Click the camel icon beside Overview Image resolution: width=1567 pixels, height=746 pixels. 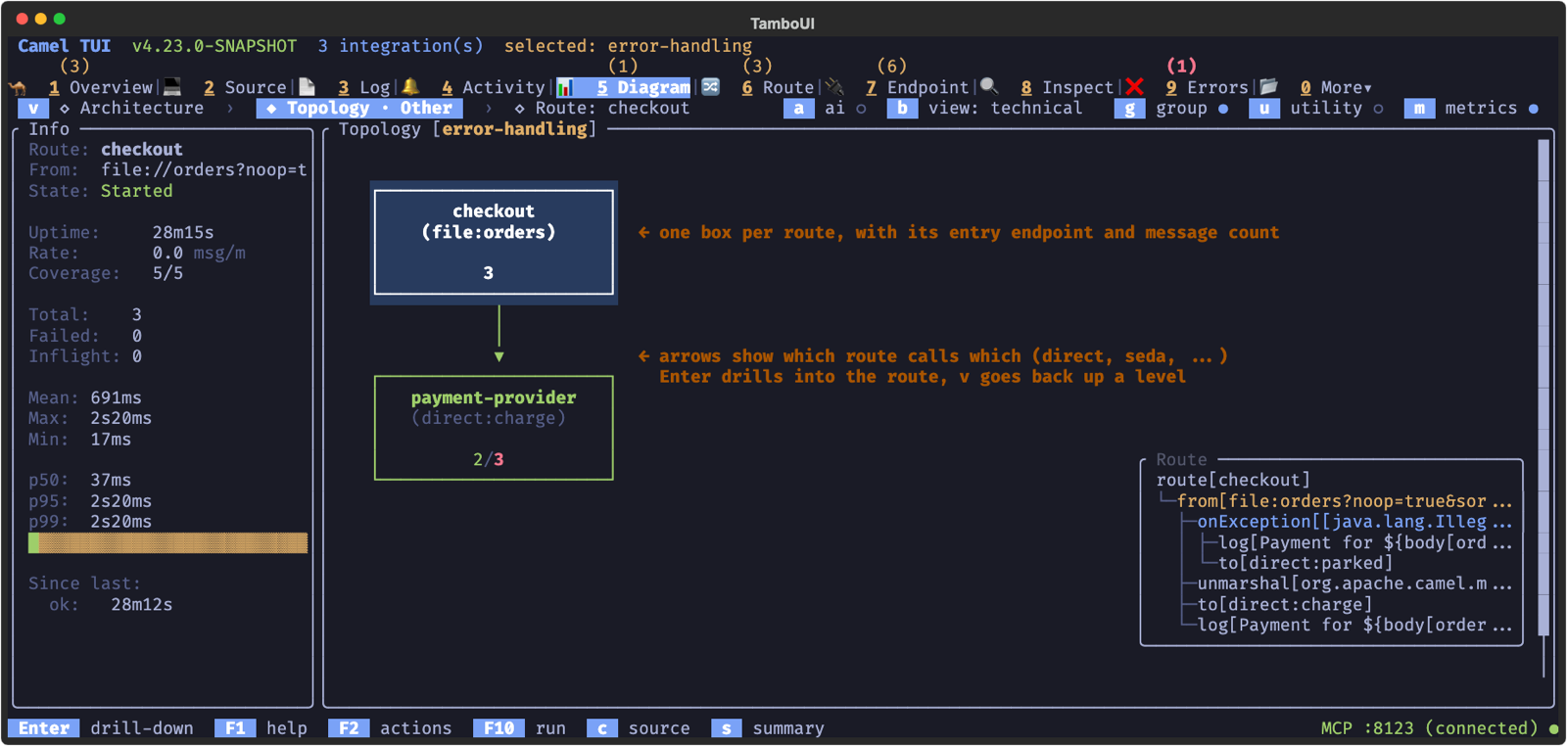click(x=18, y=87)
